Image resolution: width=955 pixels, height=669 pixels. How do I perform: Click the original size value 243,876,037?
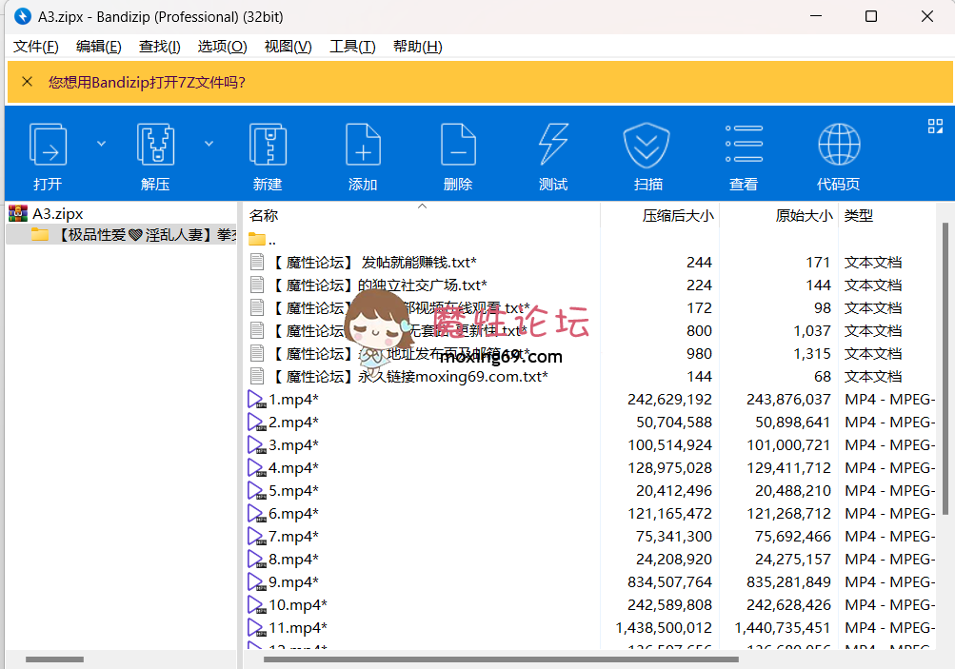pyautogui.click(x=788, y=400)
